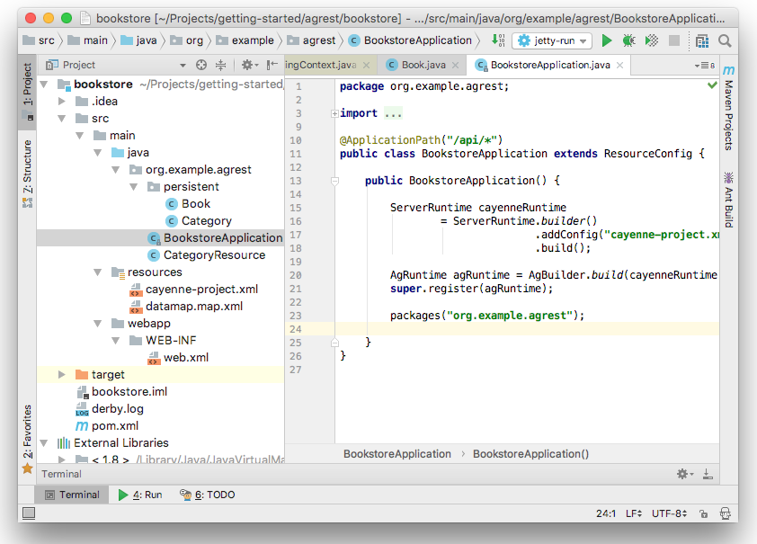Image resolution: width=757 pixels, height=544 pixels.
Task: Run with coverage icon in toolbar
Action: point(651,40)
